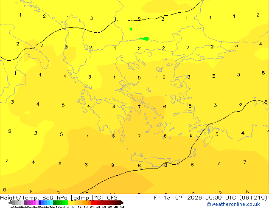
Task: Select the bright yellow legend swatch
Action: click(x=69, y=202)
